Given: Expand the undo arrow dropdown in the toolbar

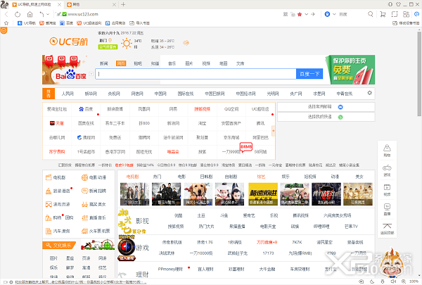Looking at the screenshot, I should point(48,14).
